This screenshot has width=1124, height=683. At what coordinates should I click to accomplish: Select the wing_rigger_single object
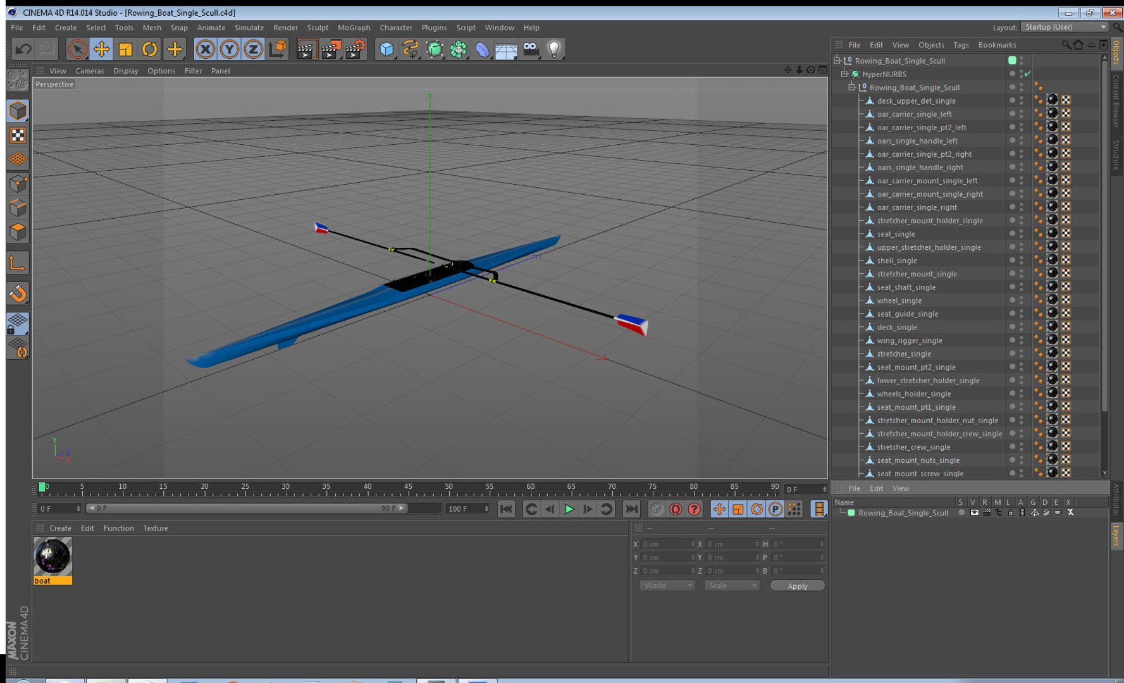tap(910, 341)
